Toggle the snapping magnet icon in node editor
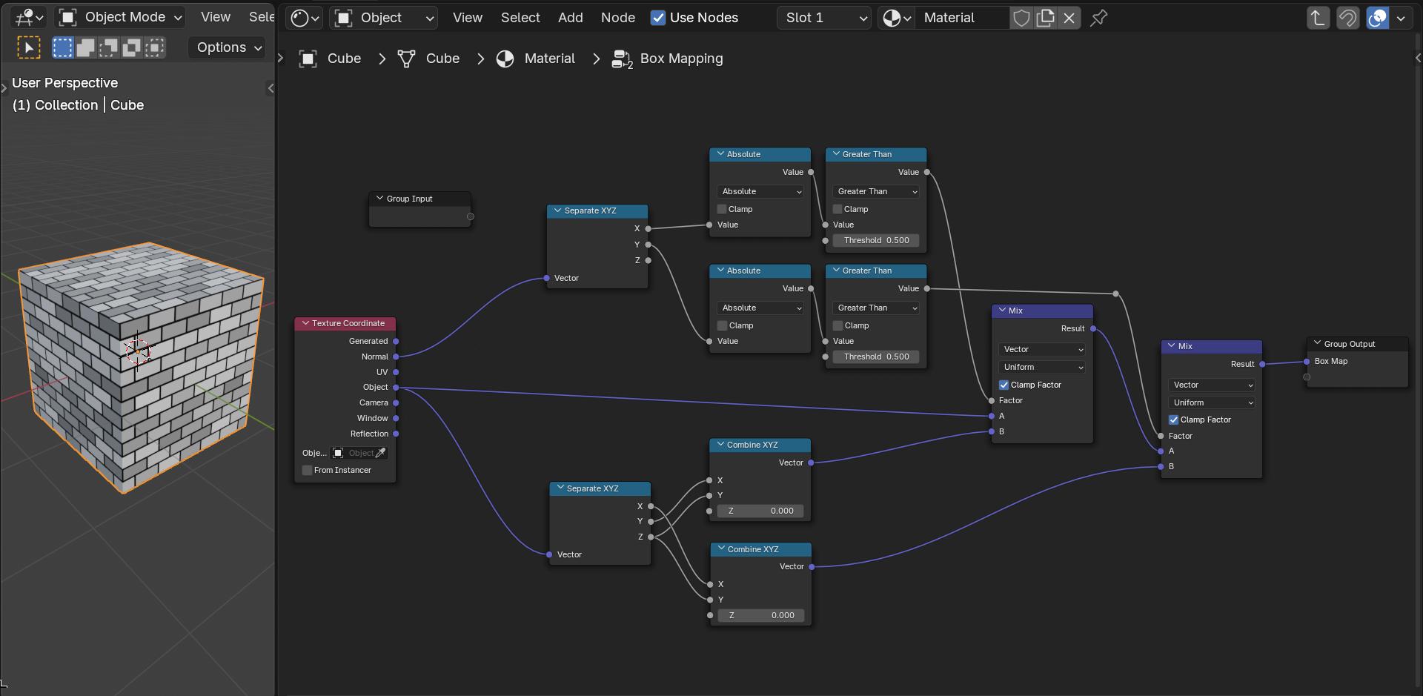Screen dimensions: 1423x696 coord(1347,18)
